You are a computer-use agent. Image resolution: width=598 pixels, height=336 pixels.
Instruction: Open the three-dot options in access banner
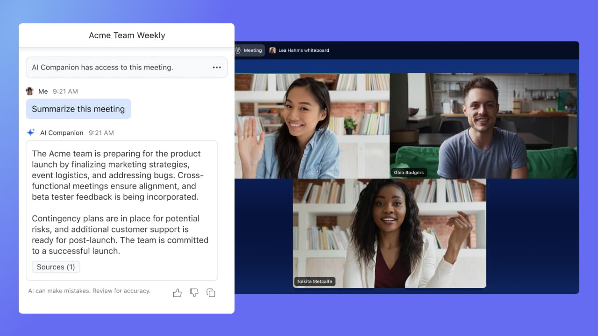pos(217,67)
